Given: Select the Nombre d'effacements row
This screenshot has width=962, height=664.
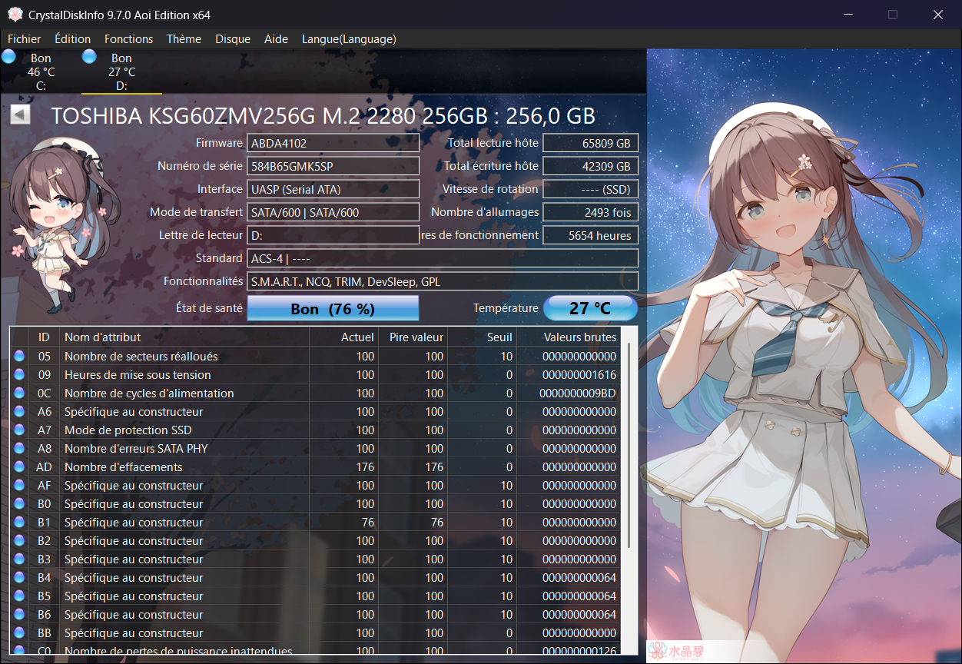Looking at the screenshot, I should coord(316,467).
